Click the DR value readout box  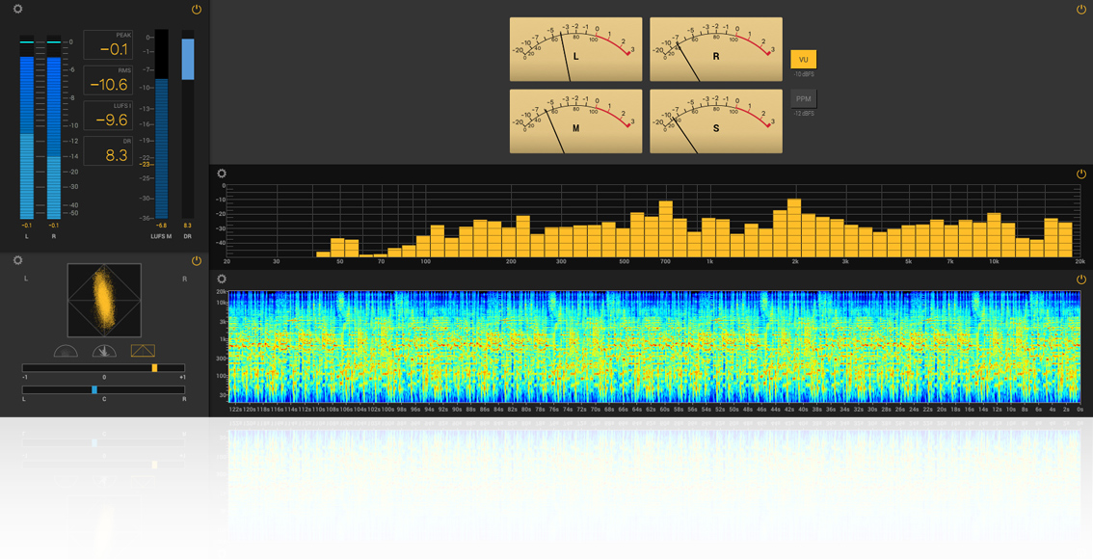tap(108, 151)
